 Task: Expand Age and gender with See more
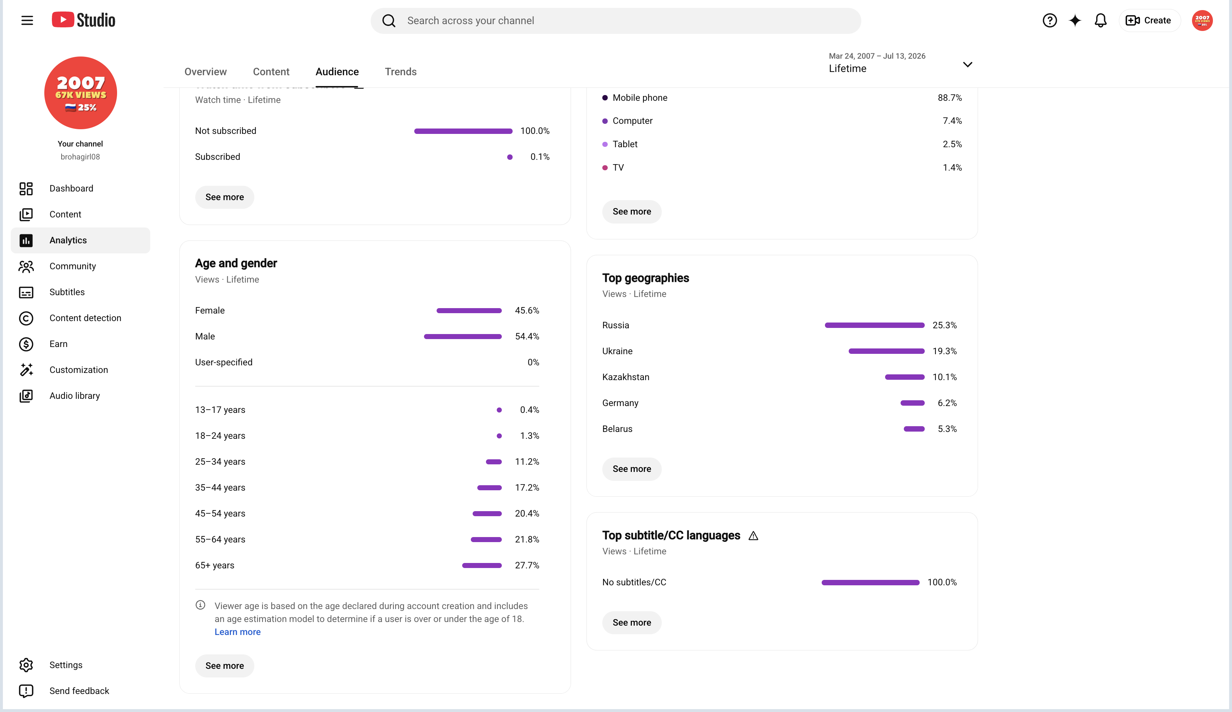224,666
